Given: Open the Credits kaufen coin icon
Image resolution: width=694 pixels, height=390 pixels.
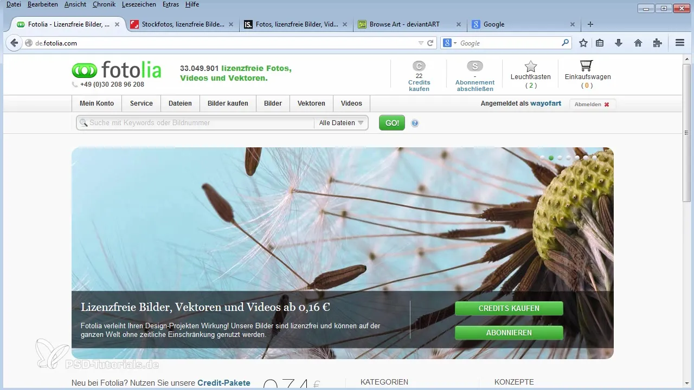Looking at the screenshot, I should point(419,66).
